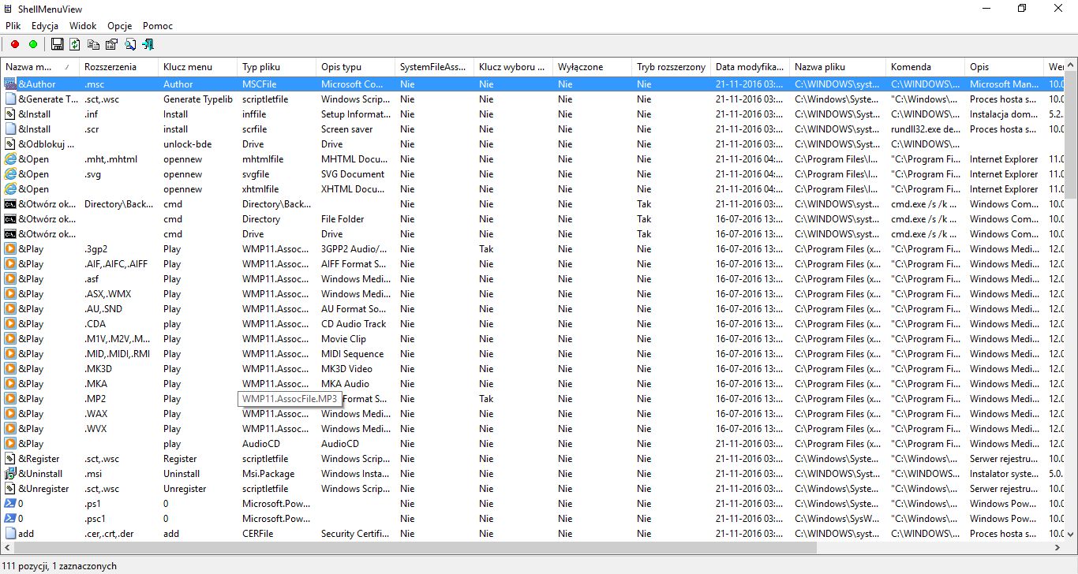Open the Pomoc menu

(x=157, y=25)
